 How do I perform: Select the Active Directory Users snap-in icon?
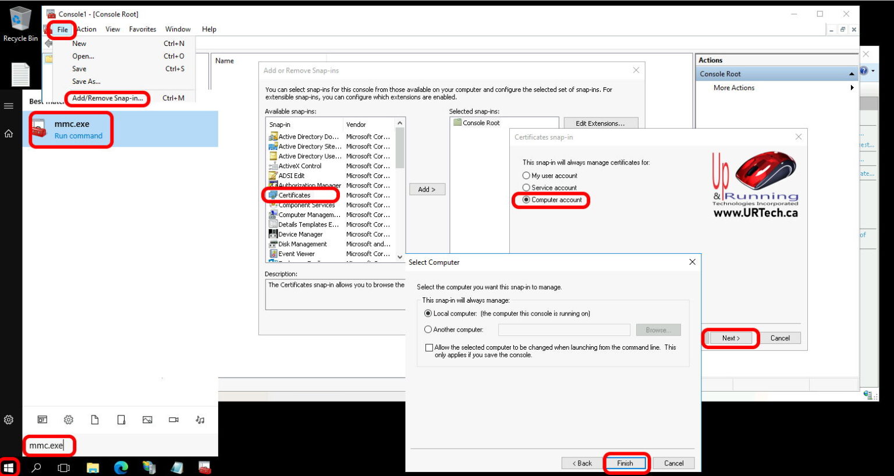[274, 156]
